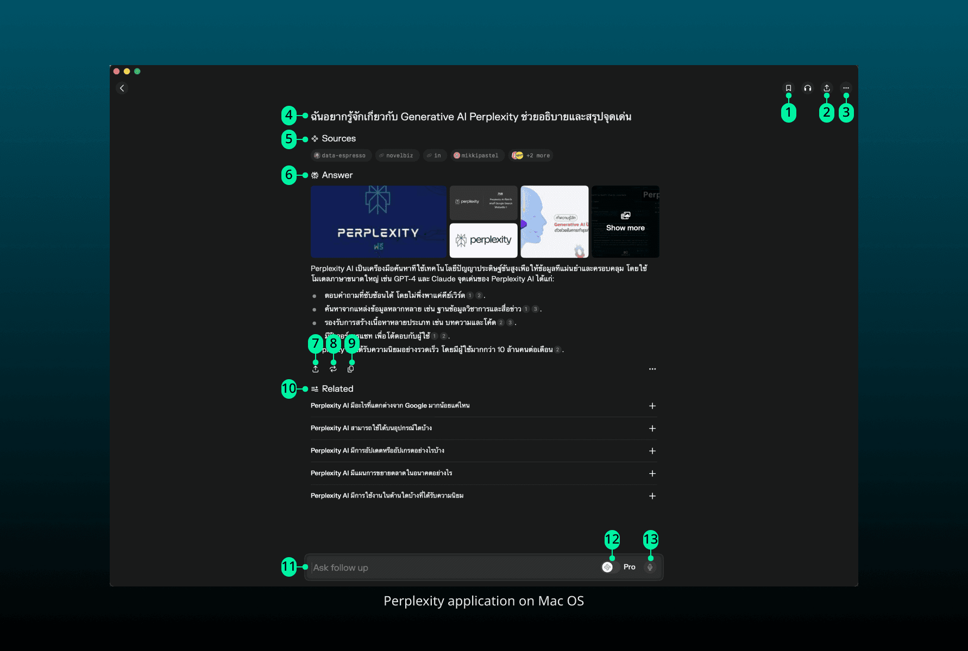Screen dimensions: 968x651
Task: Open citation 2 after "10 ล้านคนต่อเดือน"
Action: [557, 350]
